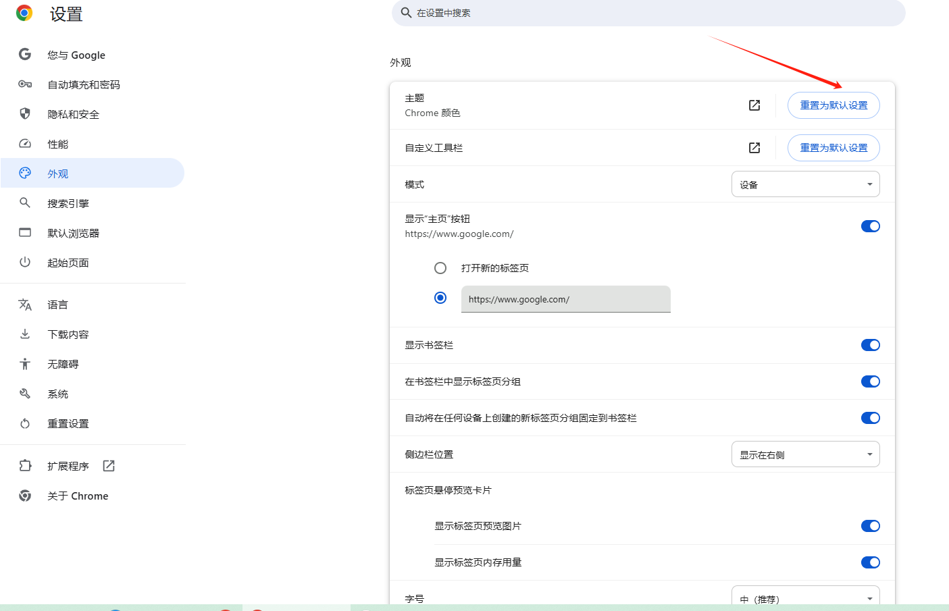
Task: Open 扩展程序 link in sidebar
Action: [93, 466]
